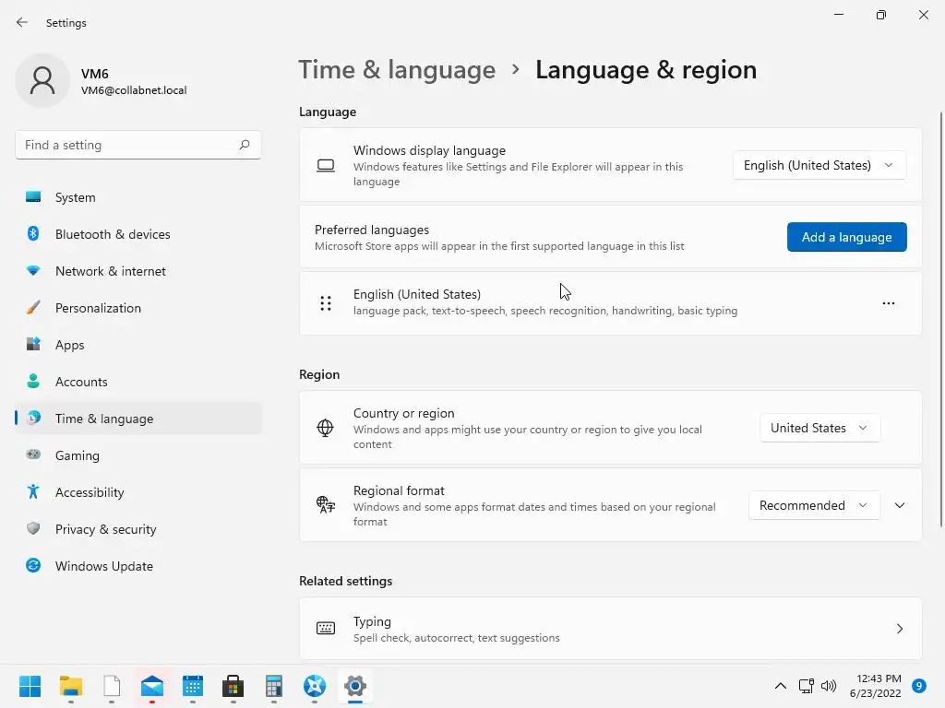Click the VM6@collabnet.local account text
This screenshot has width=945, height=708.
coord(134,90)
